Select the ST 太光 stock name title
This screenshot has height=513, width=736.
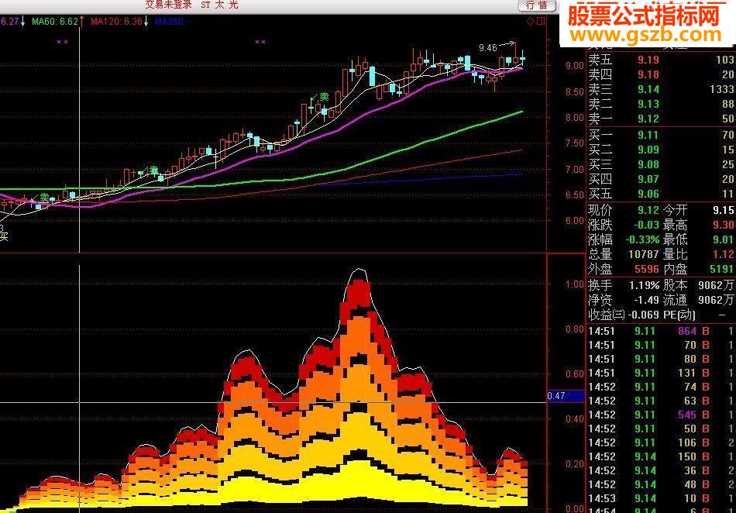[220, 5]
